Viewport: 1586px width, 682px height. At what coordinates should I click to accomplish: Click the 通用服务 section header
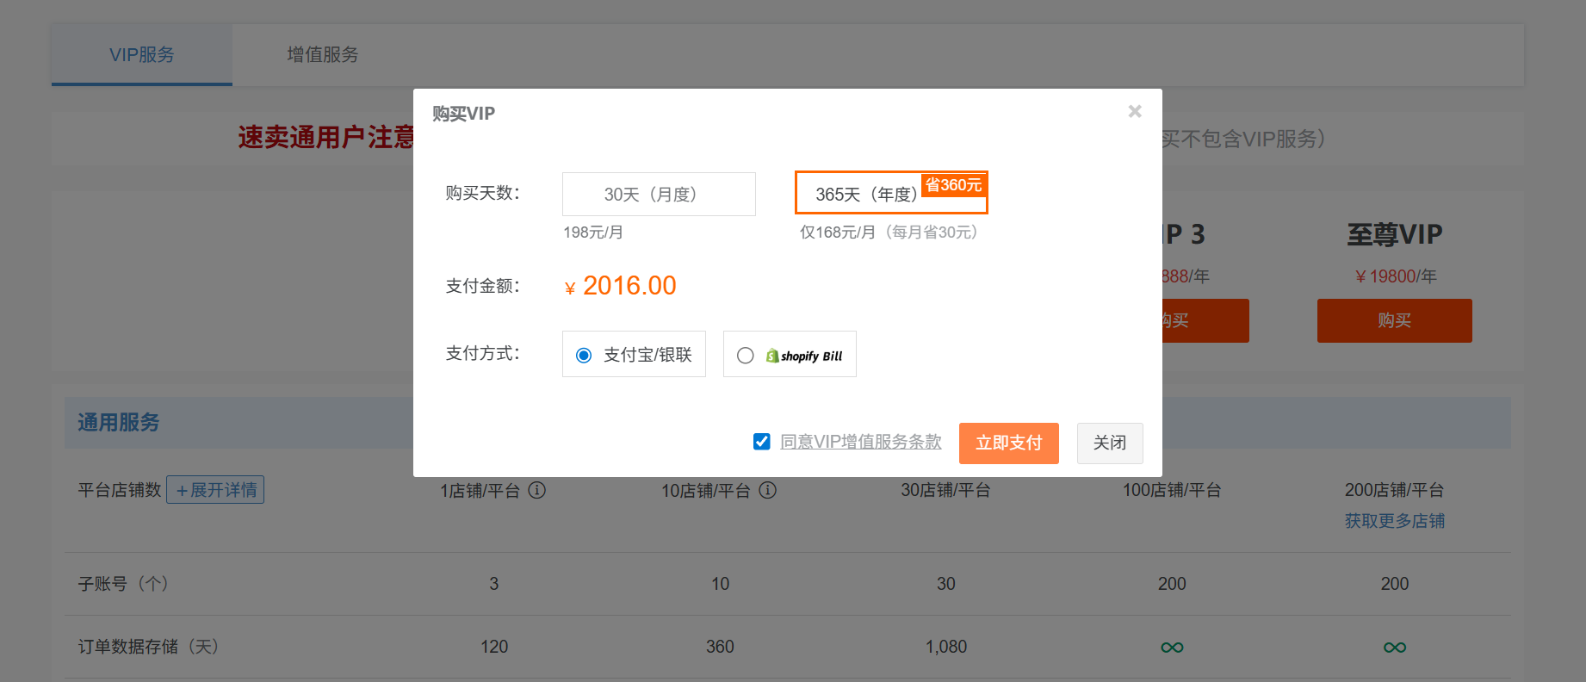point(119,423)
